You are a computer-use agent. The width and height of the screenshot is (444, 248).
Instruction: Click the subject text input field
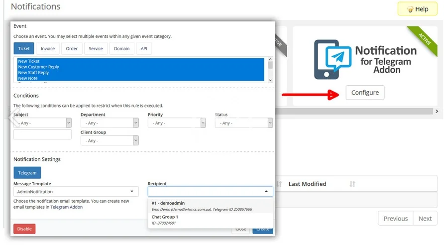(42, 134)
